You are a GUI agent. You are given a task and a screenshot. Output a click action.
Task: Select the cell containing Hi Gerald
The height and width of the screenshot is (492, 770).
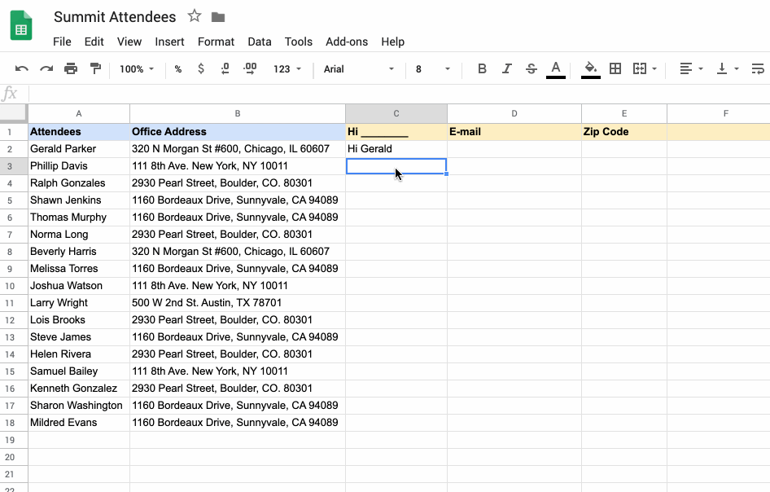(396, 148)
